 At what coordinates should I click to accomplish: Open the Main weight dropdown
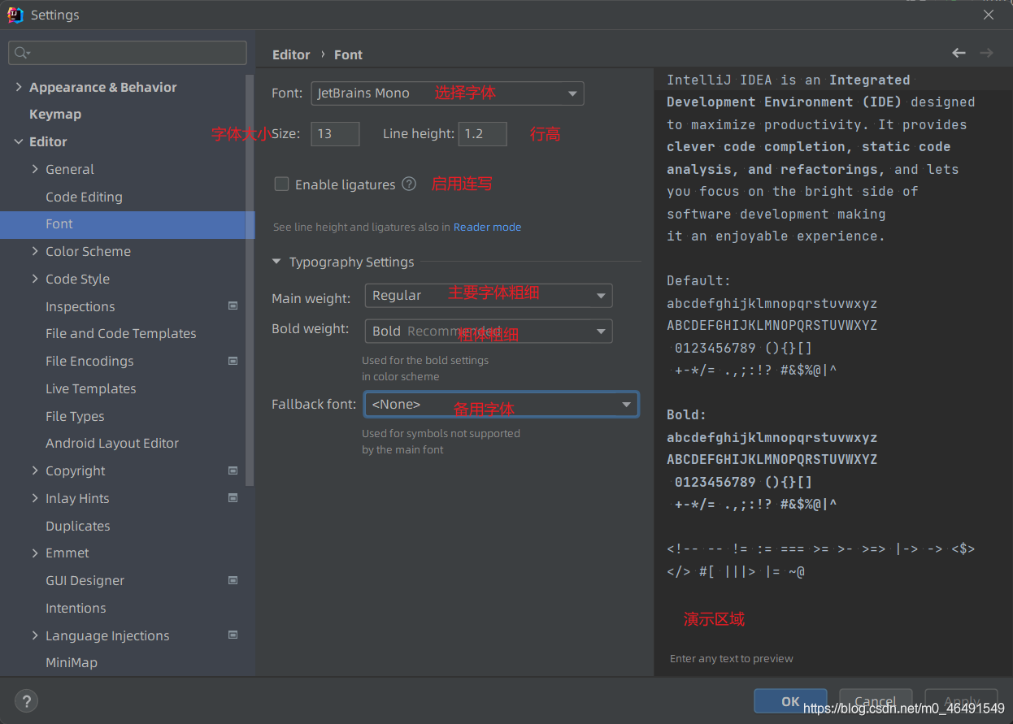[x=488, y=296]
